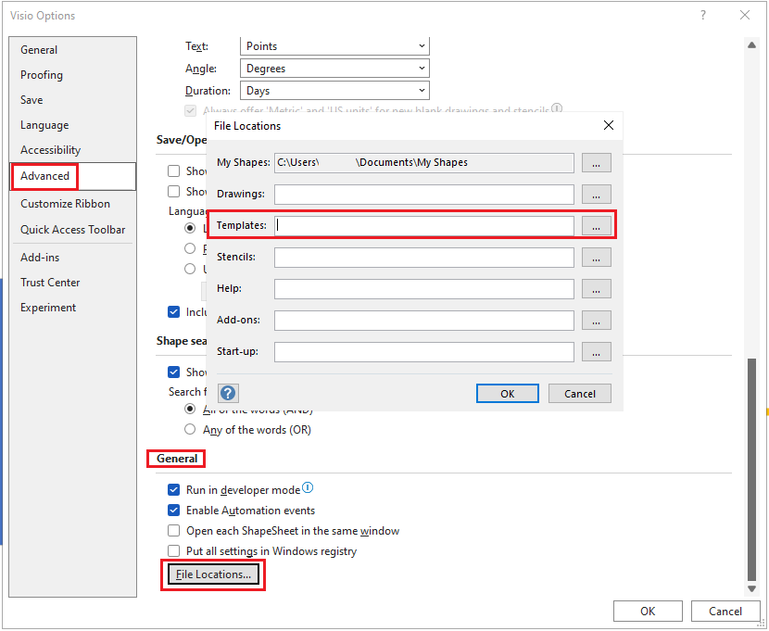Click the Add-ons path field
This screenshot has width=769, height=631.
pos(424,321)
